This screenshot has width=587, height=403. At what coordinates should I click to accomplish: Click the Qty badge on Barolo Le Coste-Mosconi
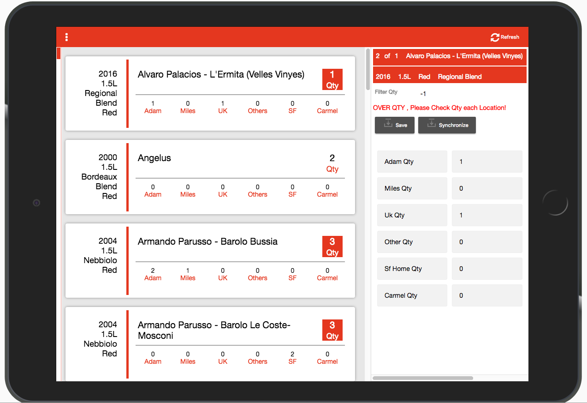click(x=332, y=330)
